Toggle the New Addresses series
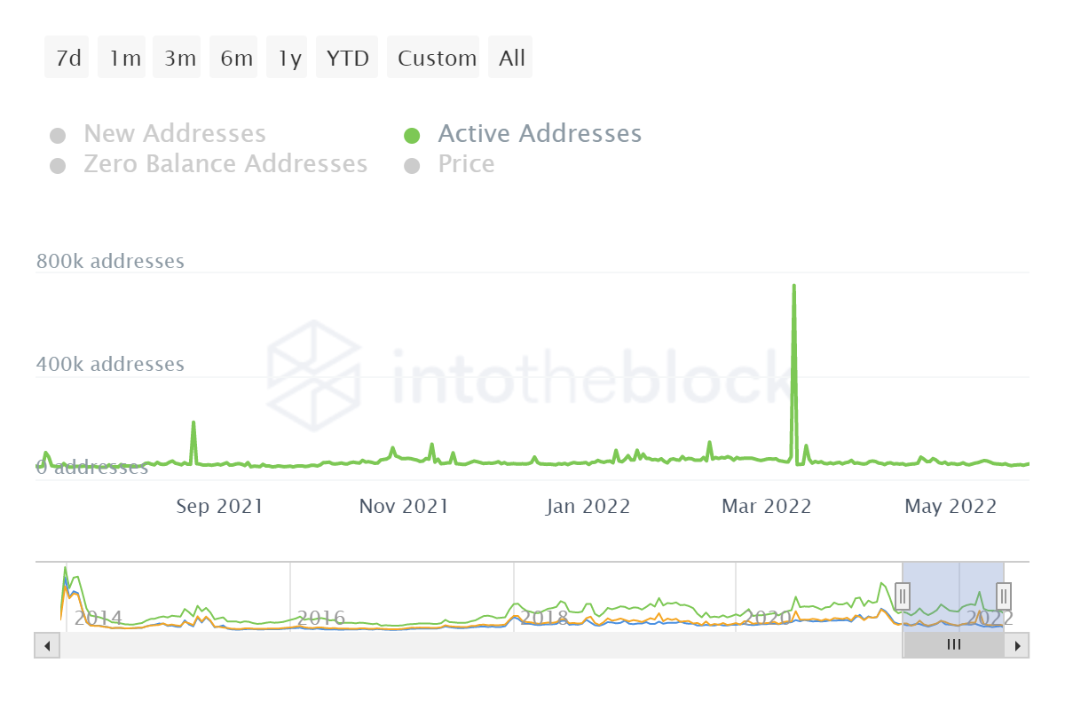This screenshot has height=710, width=1065. point(174,134)
